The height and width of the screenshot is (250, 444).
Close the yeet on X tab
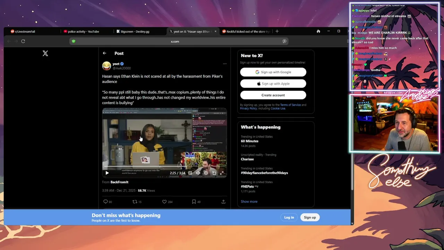coord(215,32)
